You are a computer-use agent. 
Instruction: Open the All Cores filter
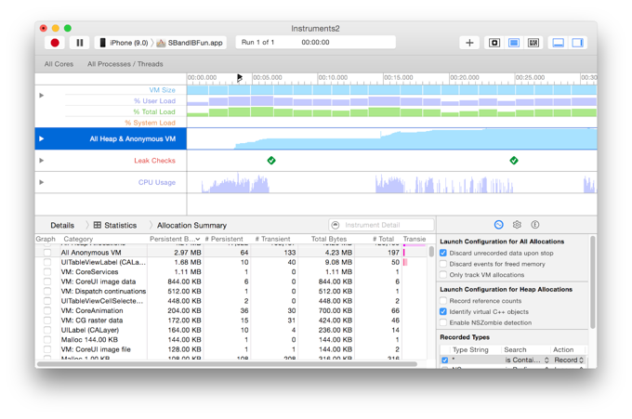[59, 64]
